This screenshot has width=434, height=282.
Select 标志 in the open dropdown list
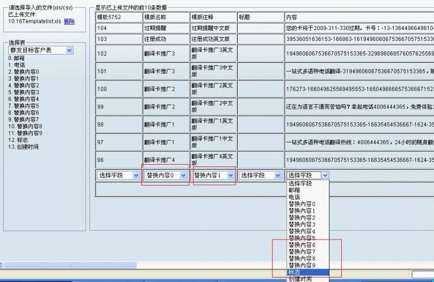(294, 272)
